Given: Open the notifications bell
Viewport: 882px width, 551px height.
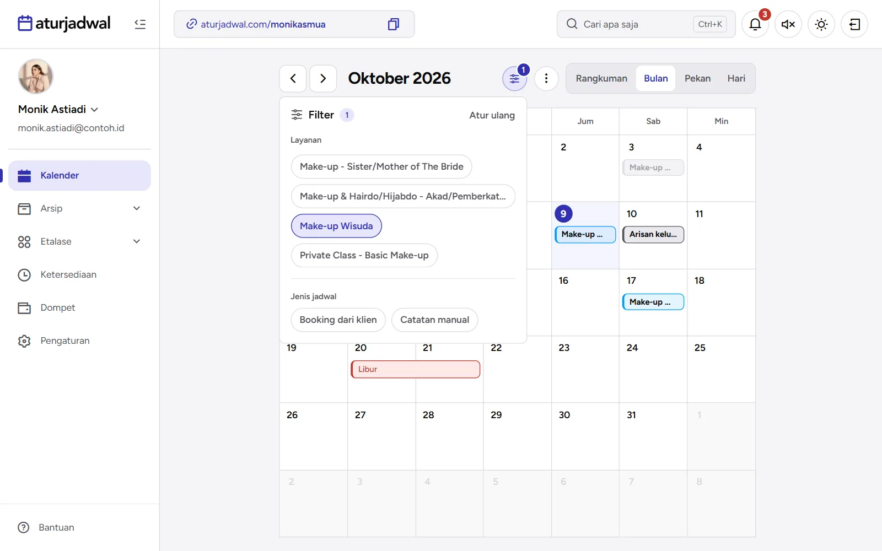Looking at the screenshot, I should [x=755, y=24].
